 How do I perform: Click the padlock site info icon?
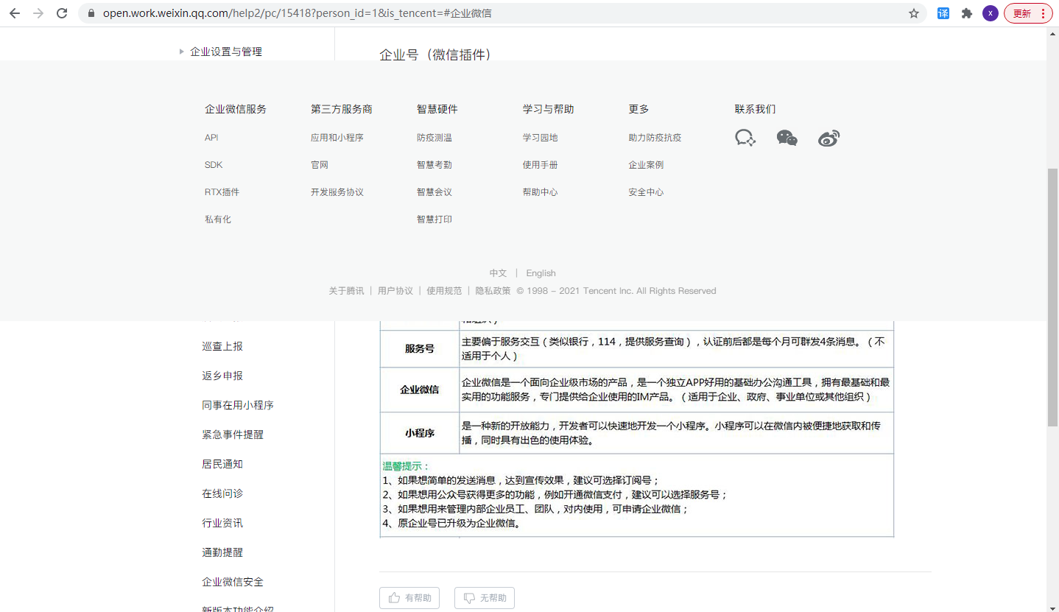click(91, 13)
